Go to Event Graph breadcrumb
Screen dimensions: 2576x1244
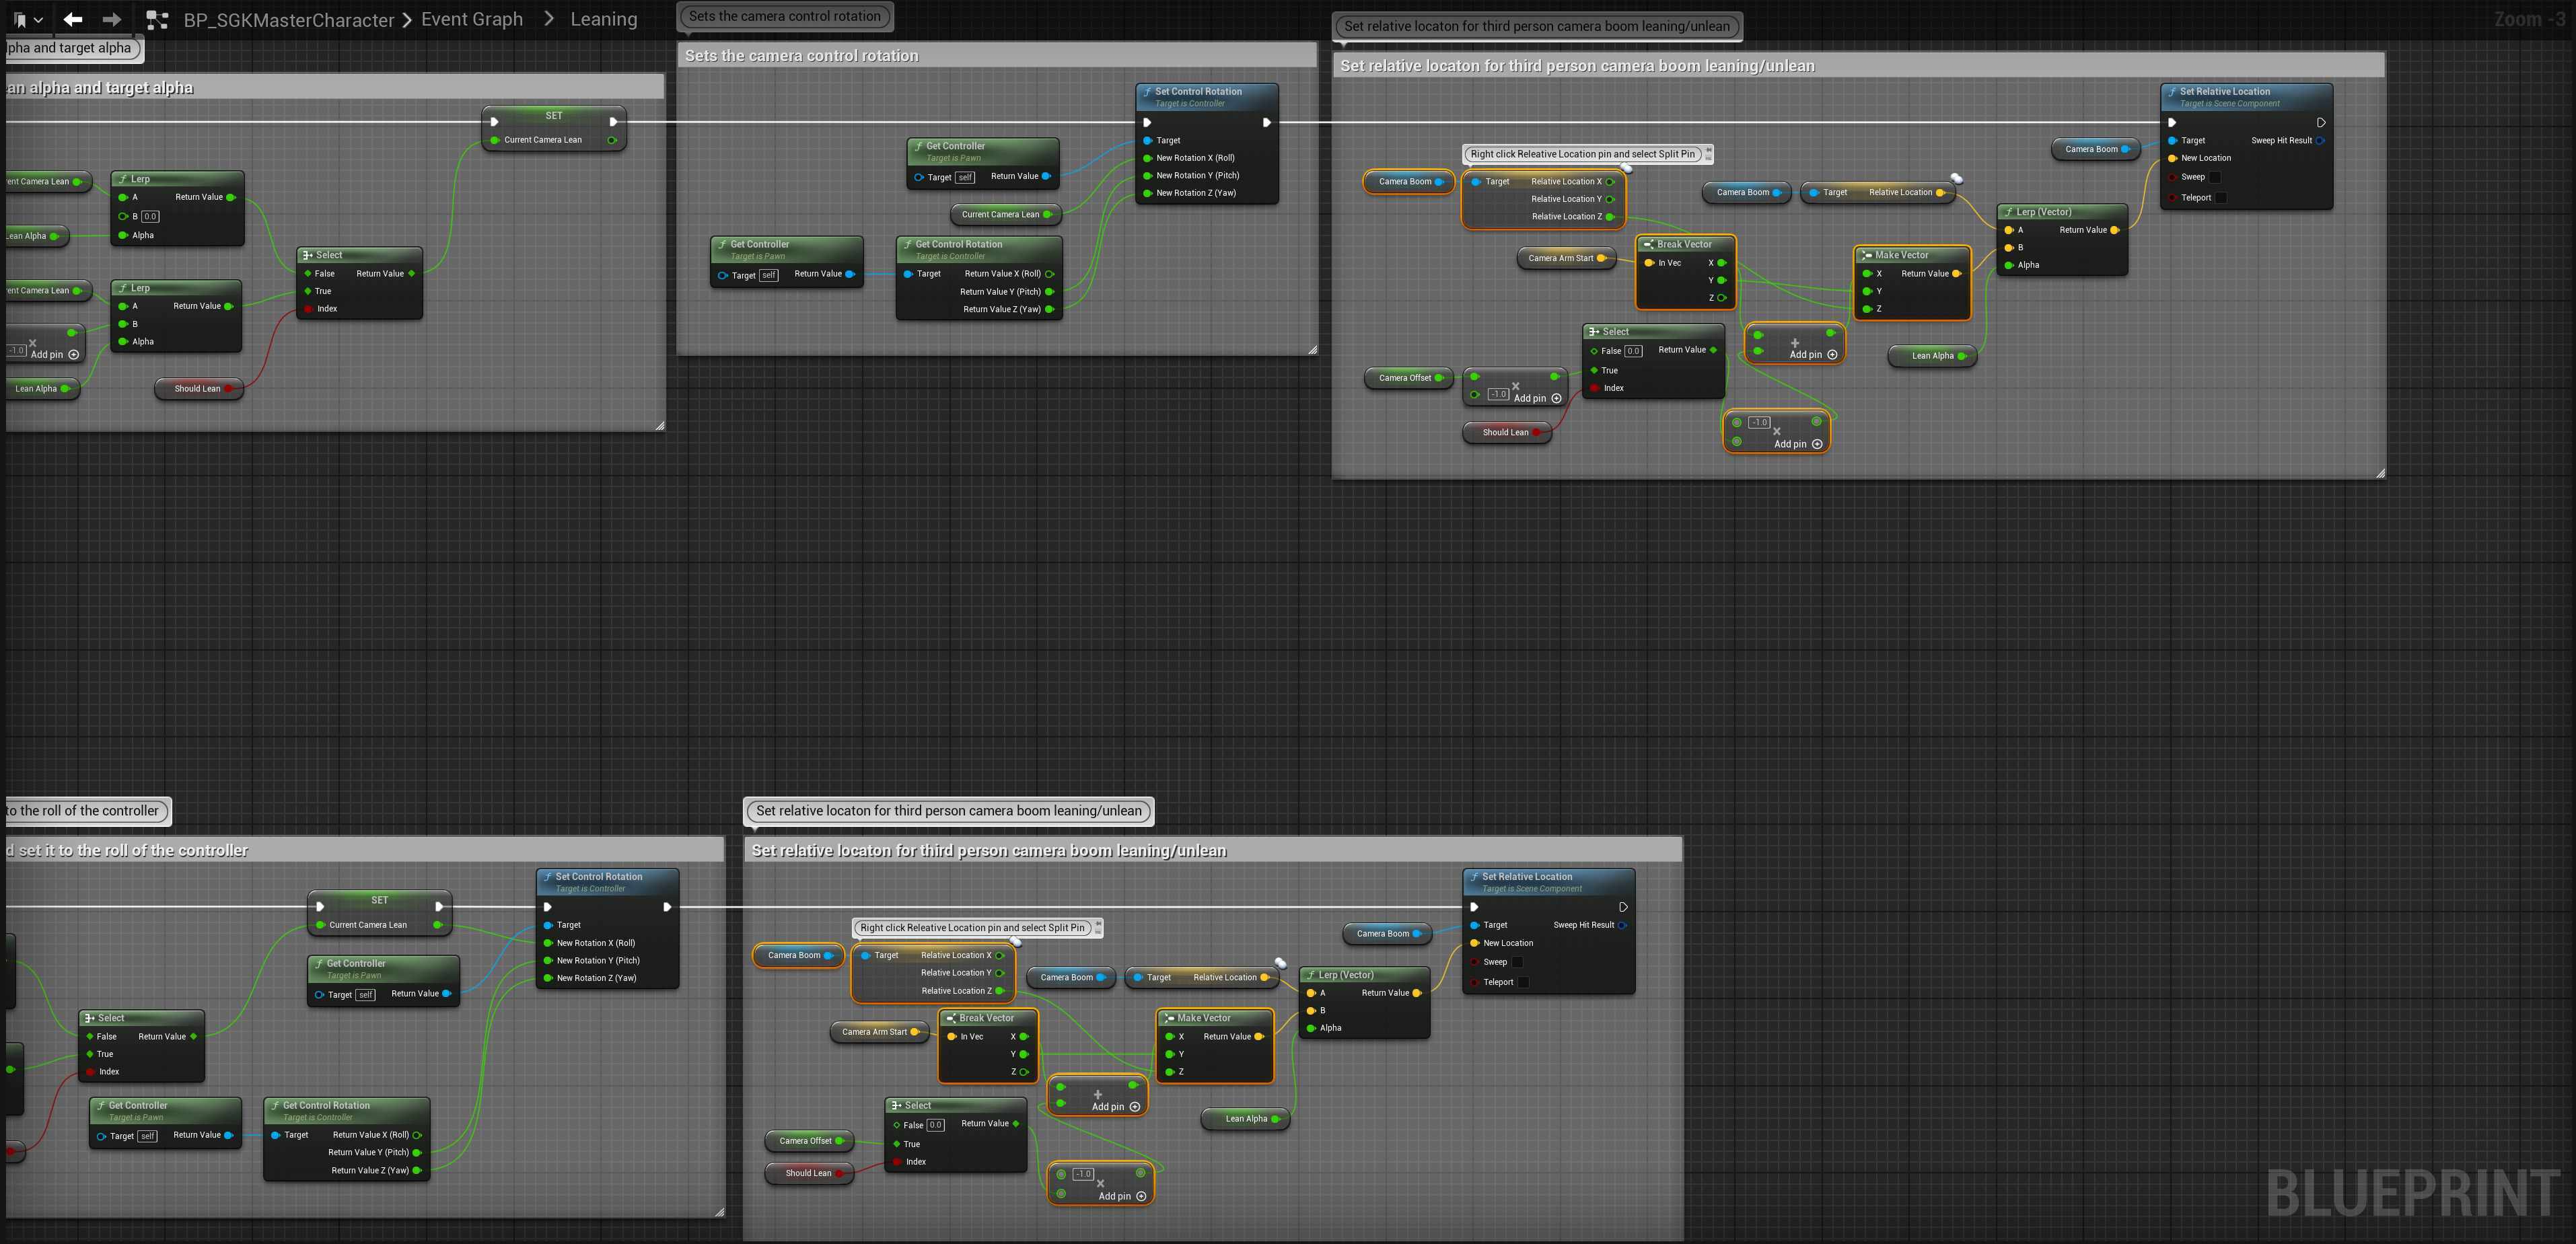coord(472,19)
